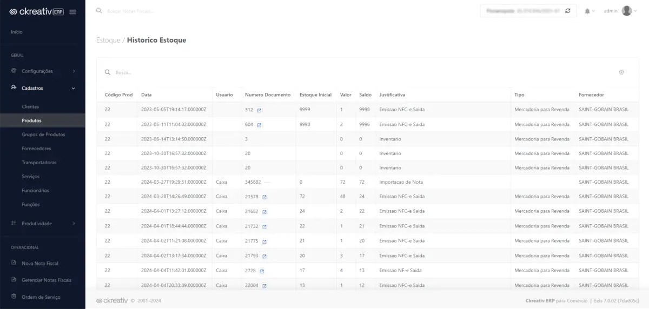Click the Ordem de Serviço icon

(x=14, y=297)
